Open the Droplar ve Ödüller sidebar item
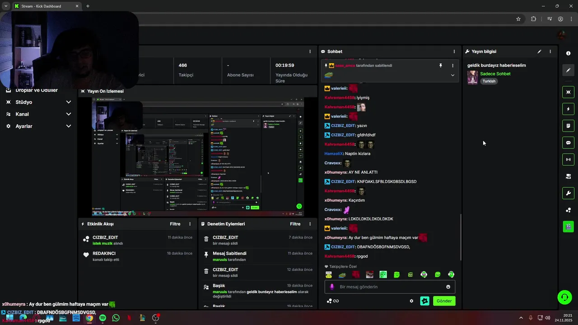Image resolution: width=578 pixels, height=325 pixels. click(37, 90)
